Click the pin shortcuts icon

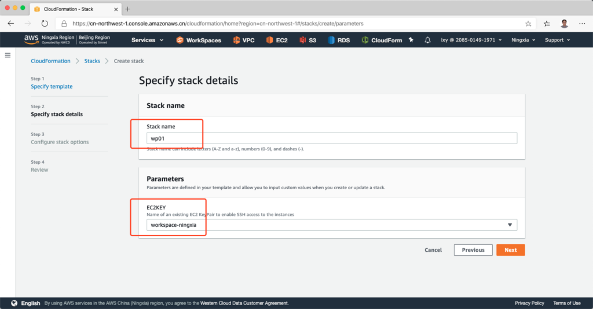(411, 40)
